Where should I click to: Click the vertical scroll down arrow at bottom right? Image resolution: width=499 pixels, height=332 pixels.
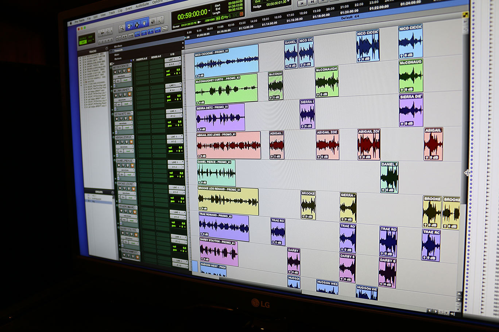click(x=459, y=299)
